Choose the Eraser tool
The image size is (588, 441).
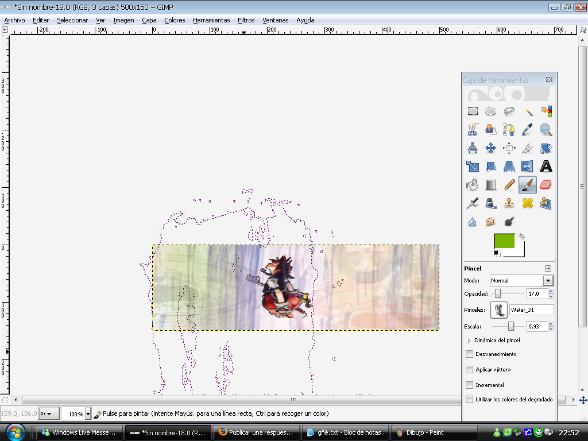tap(546, 185)
